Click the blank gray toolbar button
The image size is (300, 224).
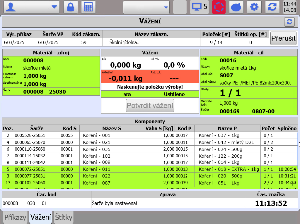tap(180, 7)
